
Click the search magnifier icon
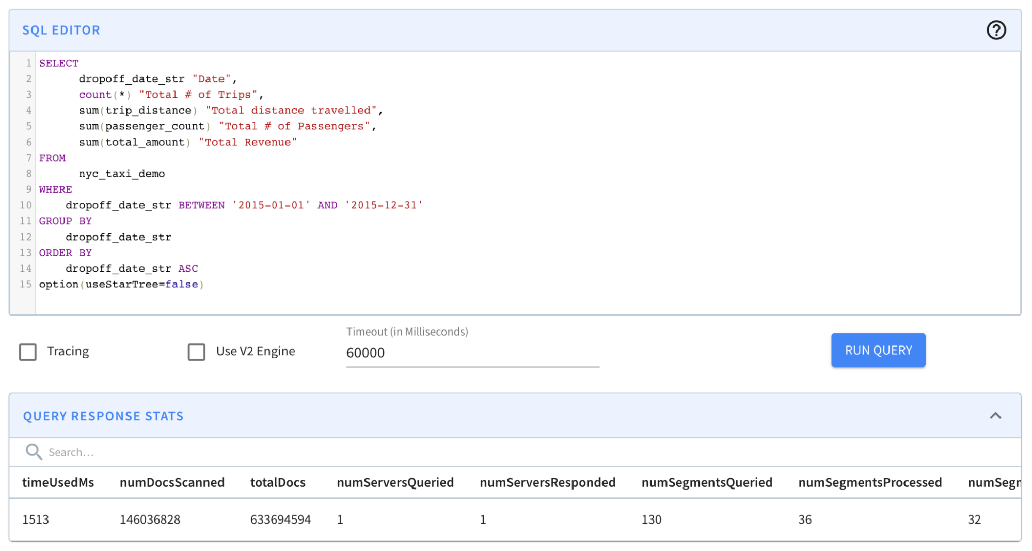(x=34, y=452)
